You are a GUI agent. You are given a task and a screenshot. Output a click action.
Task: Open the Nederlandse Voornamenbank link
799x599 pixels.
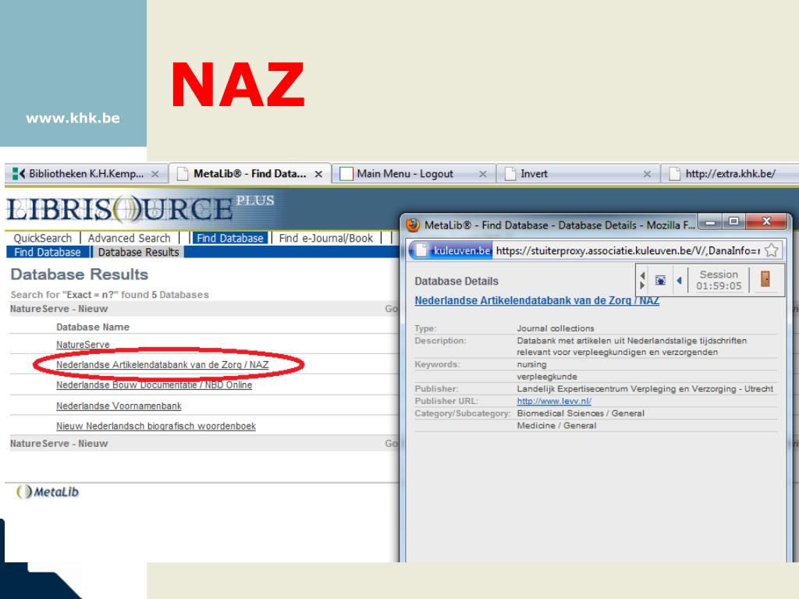pos(112,406)
